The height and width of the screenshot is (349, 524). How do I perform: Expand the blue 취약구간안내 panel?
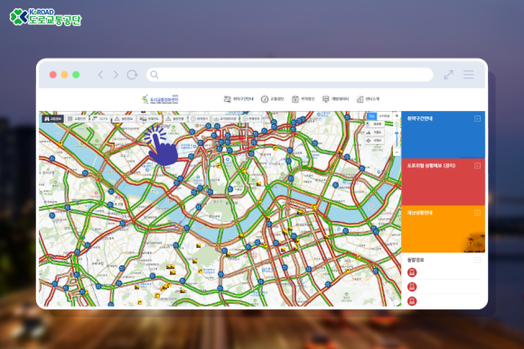[x=477, y=118]
